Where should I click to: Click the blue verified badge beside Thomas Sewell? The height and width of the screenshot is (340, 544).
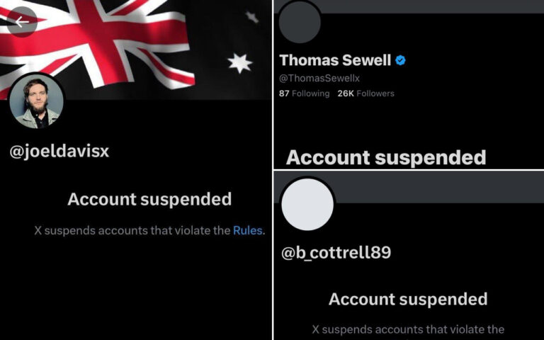[400, 60]
